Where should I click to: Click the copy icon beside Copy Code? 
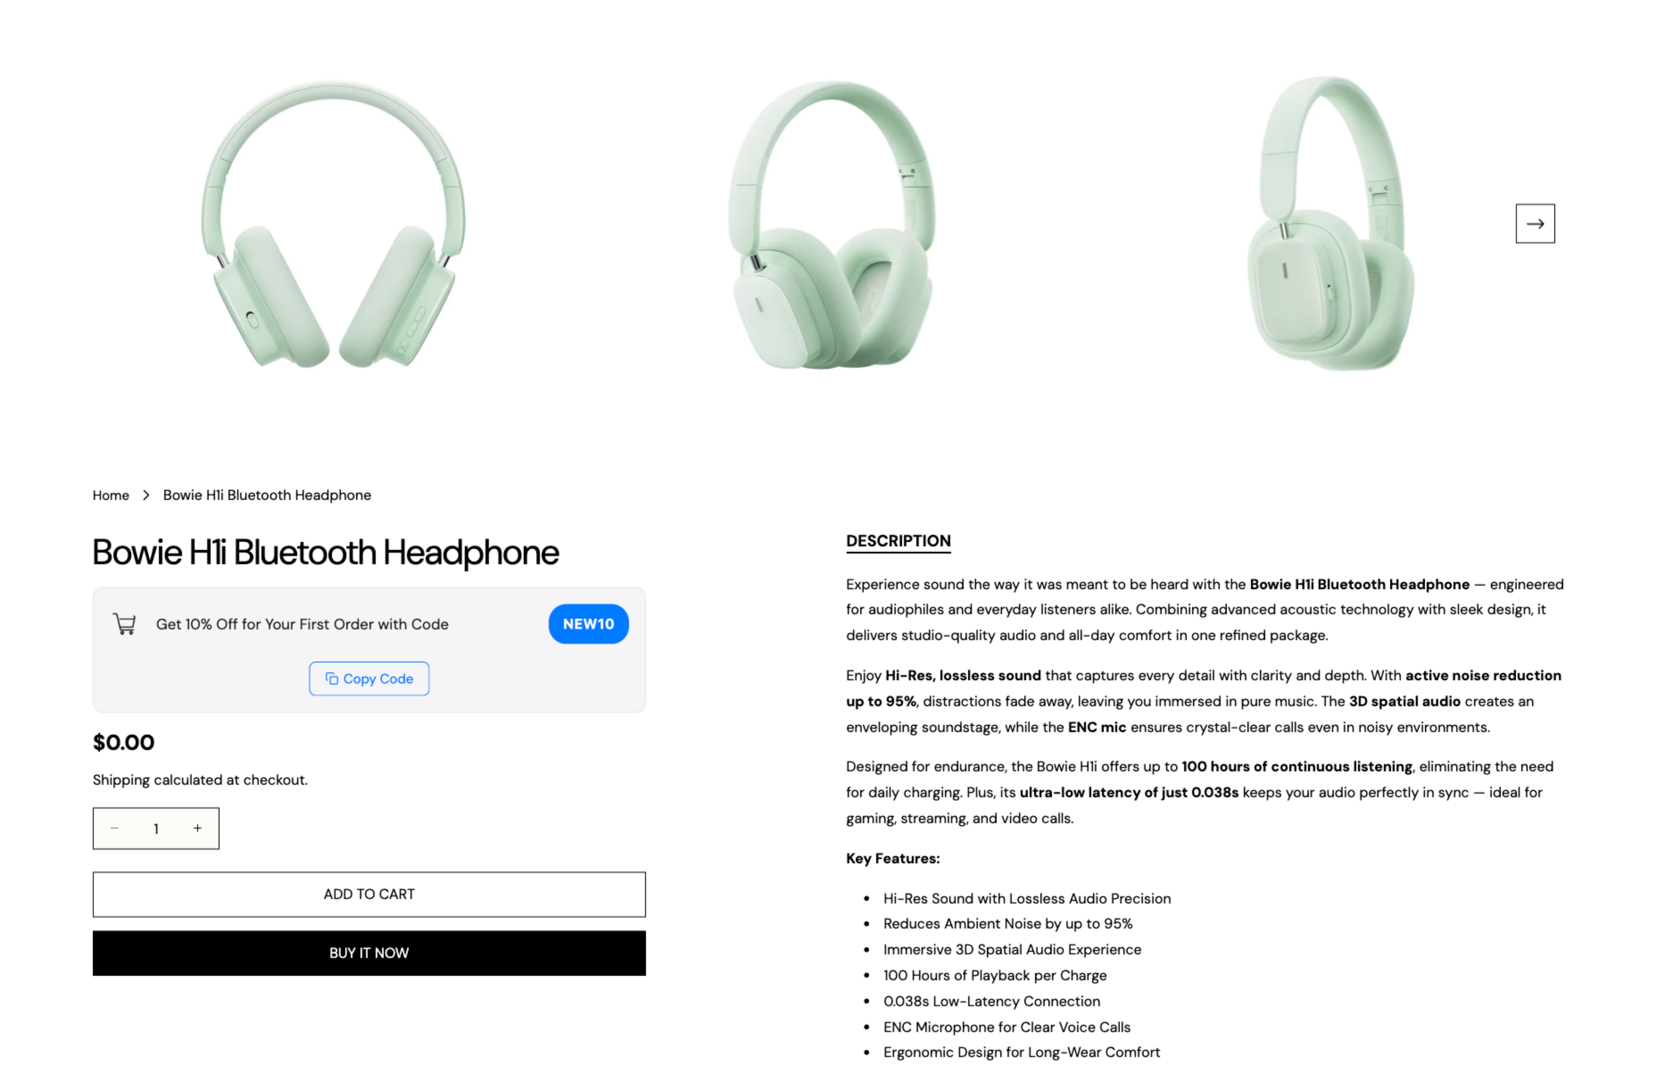coord(332,679)
